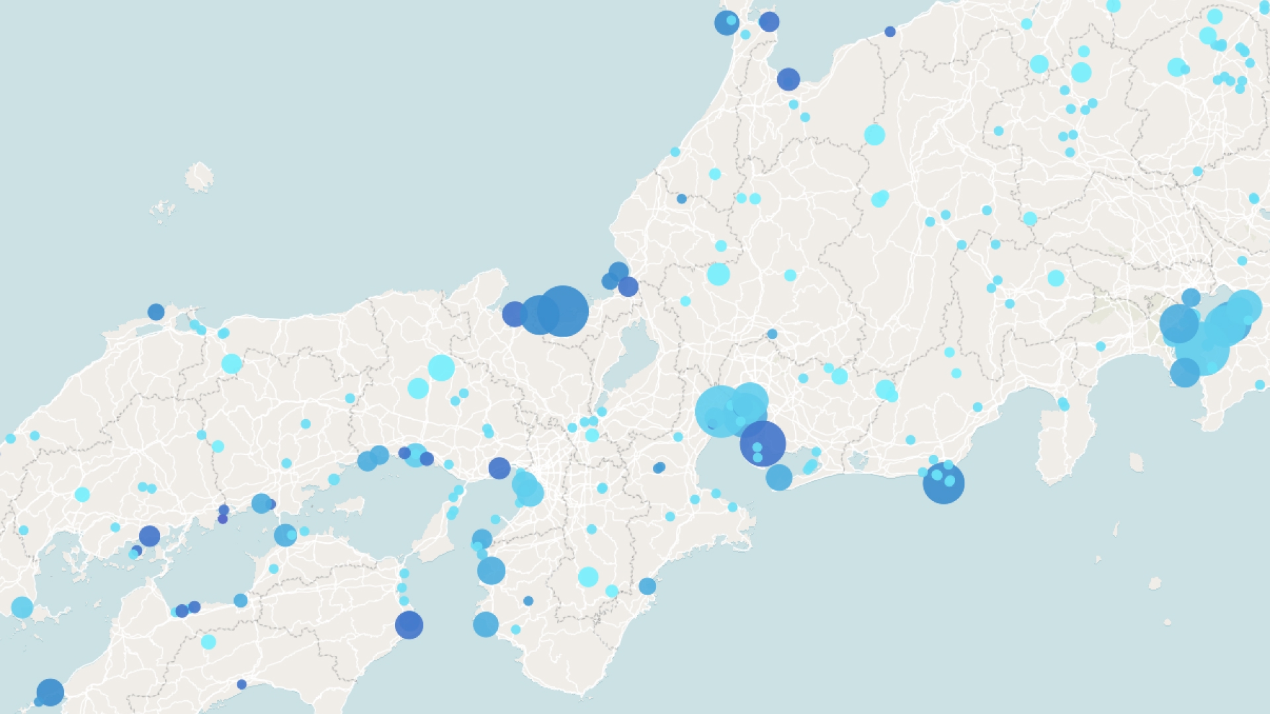The width and height of the screenshot is (1270, 714).
Task: Click the medium blue bubble on the southwestern Kii coast, below the dark dot
Action: coord(486,625)
